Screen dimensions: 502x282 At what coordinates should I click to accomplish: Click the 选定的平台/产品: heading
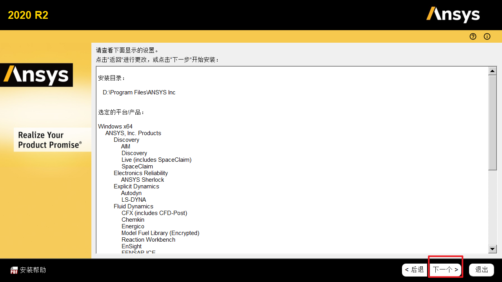(x=122, y=112)
